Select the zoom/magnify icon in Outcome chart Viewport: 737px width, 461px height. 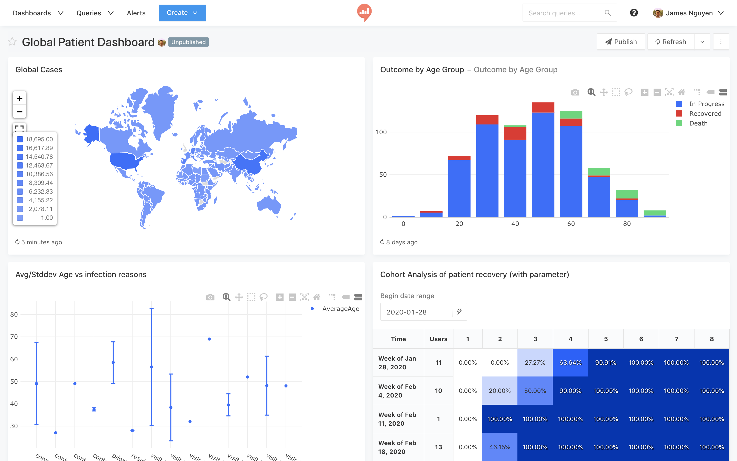(591, 91)
